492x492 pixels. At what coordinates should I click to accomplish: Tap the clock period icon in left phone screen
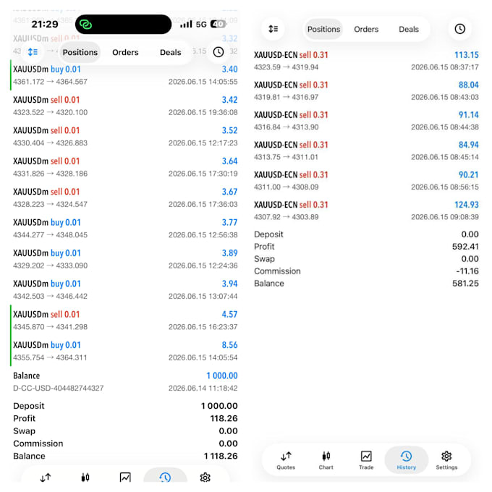pos(219,52)
